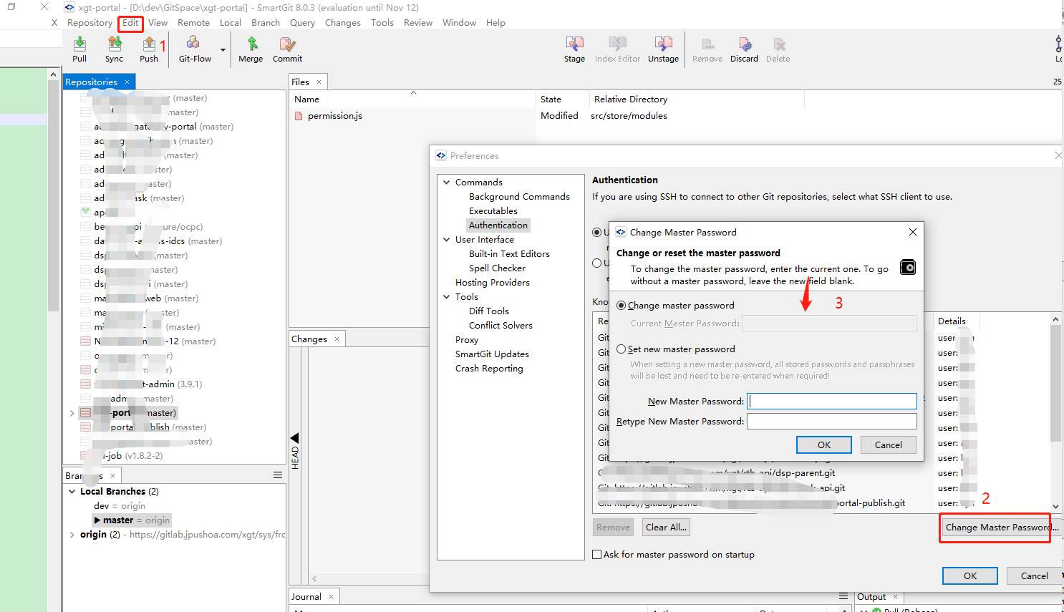Enable Ask for master password on startup

[596, 555]
